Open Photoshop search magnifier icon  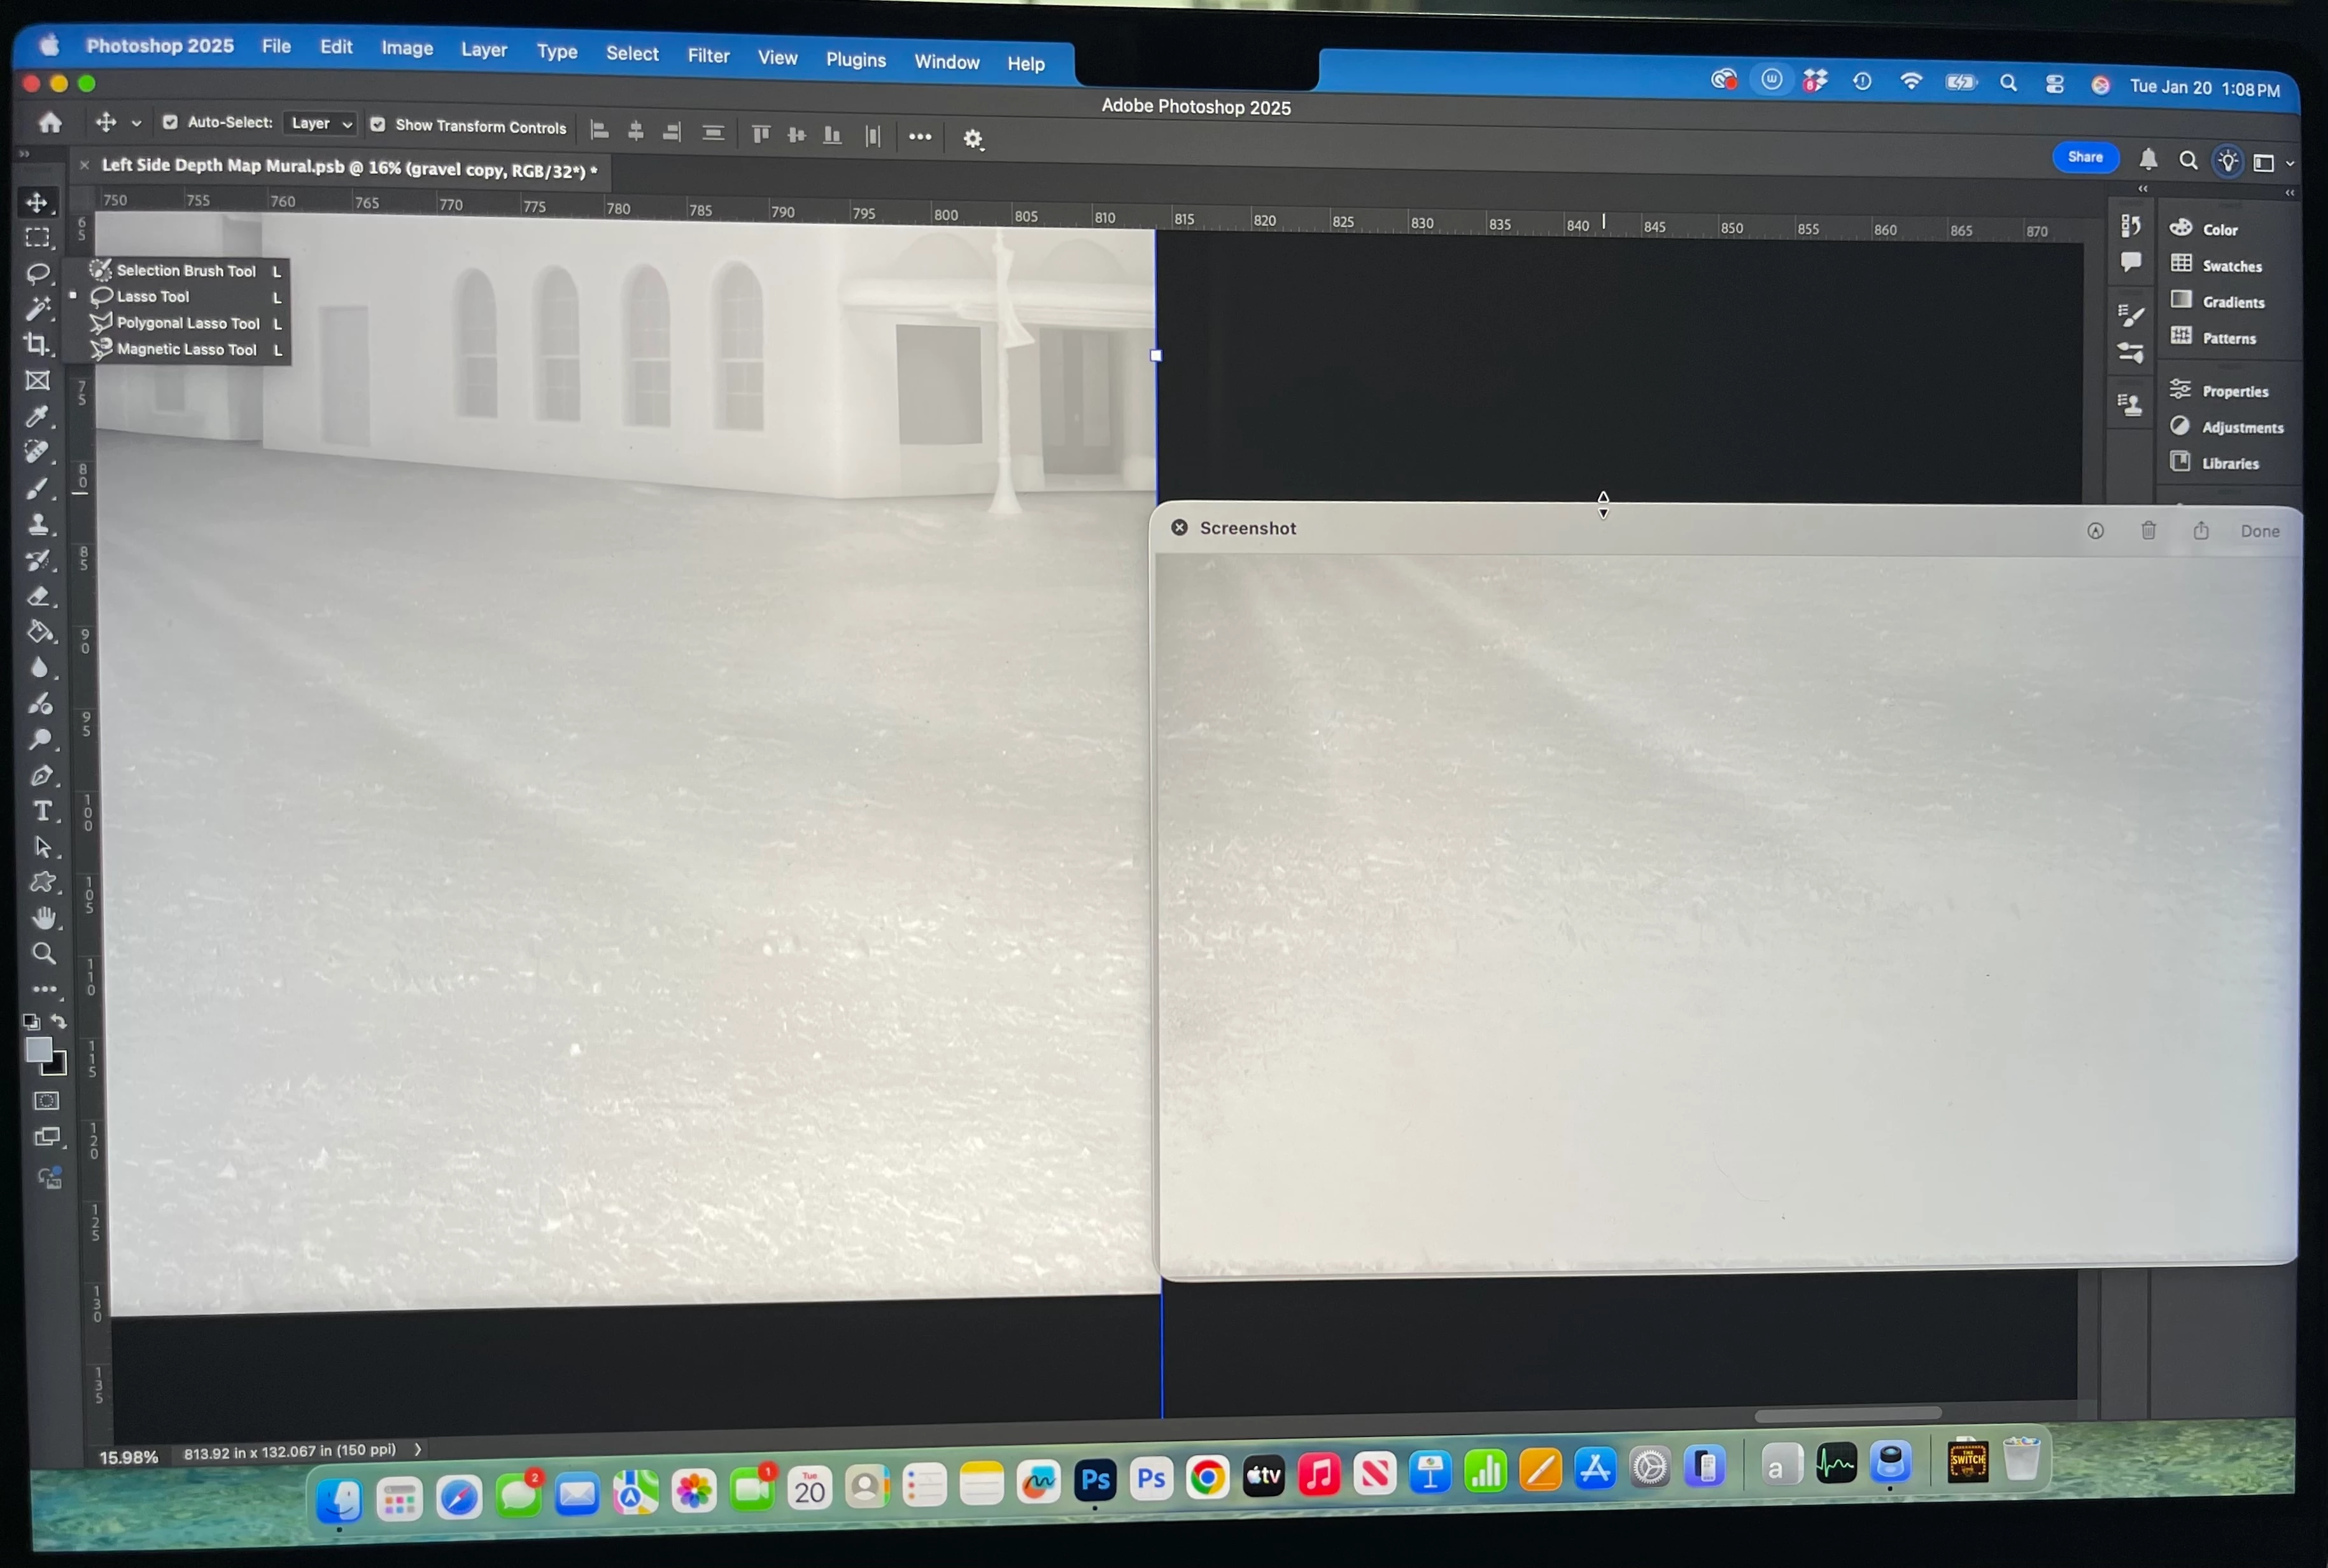pyautogui.click(x=2188, y=160)
